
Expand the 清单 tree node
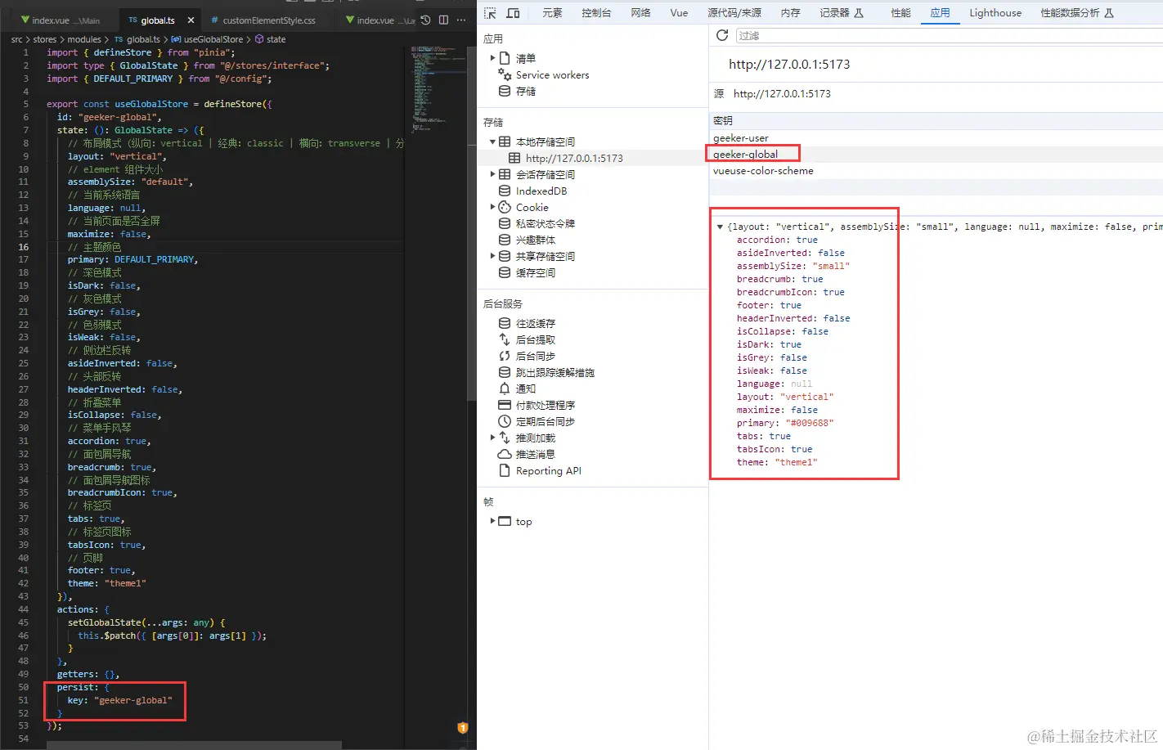[492, 58]
